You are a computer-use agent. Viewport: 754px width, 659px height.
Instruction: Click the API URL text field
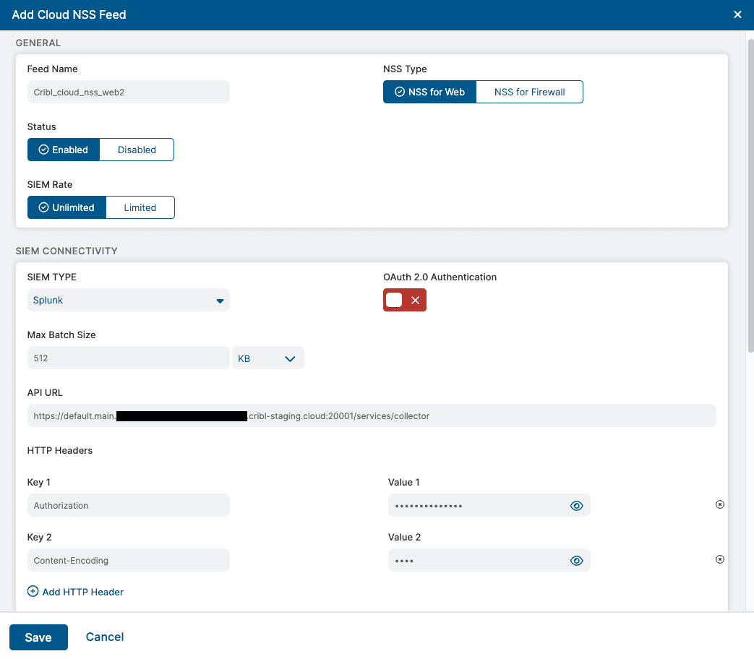tap(371, 416)
